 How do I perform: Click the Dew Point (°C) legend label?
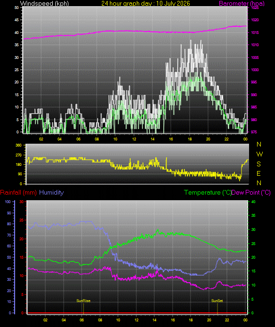[251, 193]
